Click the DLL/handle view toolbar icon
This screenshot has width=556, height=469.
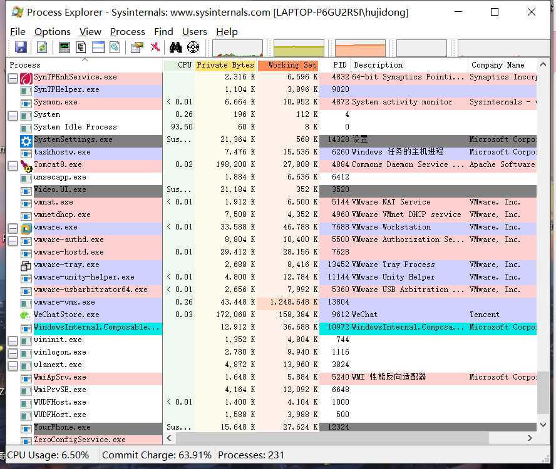tap(115, 47)
